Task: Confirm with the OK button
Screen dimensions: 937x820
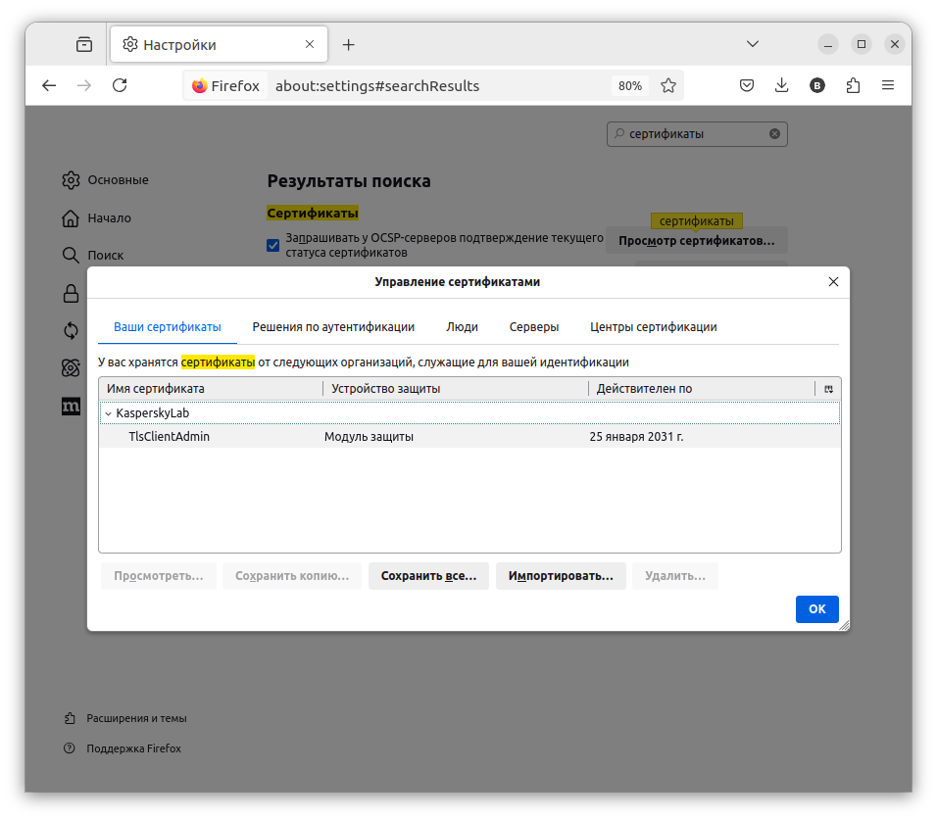Action: (816, 609)
